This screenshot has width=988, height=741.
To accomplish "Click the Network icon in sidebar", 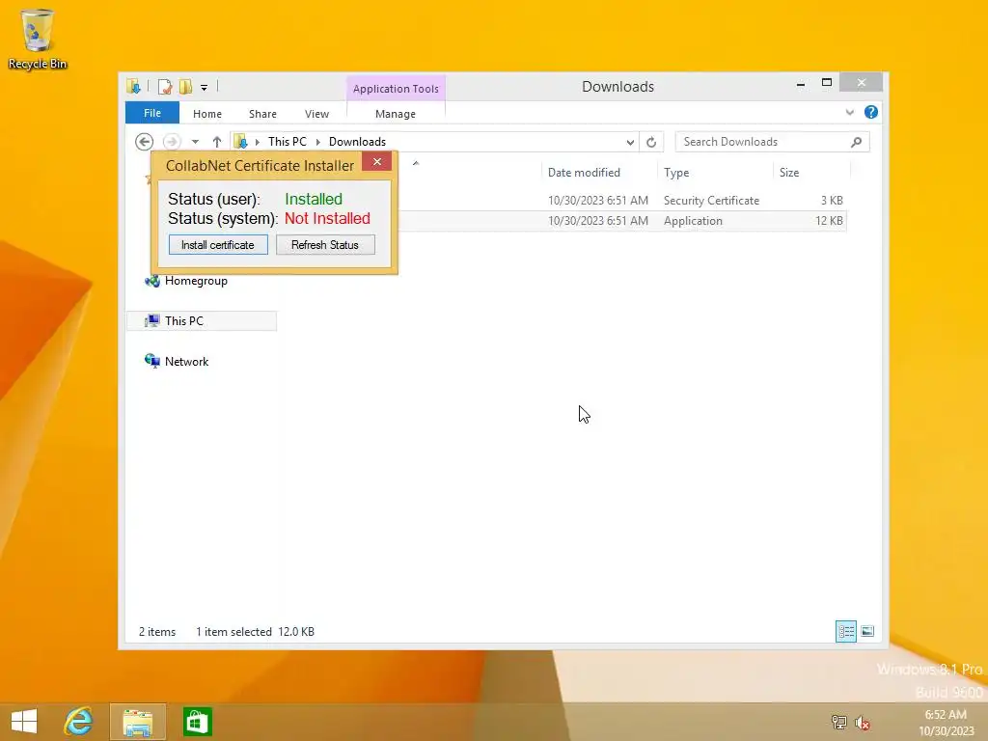I will [151, 361].
